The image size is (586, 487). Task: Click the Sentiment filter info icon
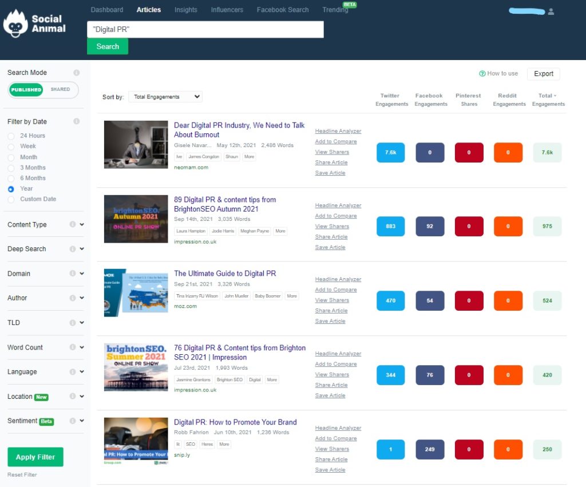(73, 421)
